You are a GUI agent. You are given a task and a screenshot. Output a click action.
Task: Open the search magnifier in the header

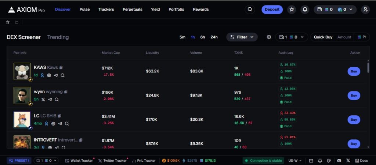point(250,10)
